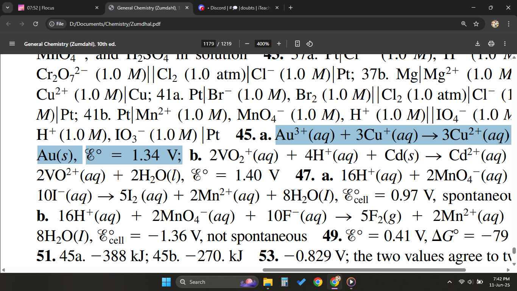Click the 400% zoom level field
517x291 pixels.
tap(263, 44)
